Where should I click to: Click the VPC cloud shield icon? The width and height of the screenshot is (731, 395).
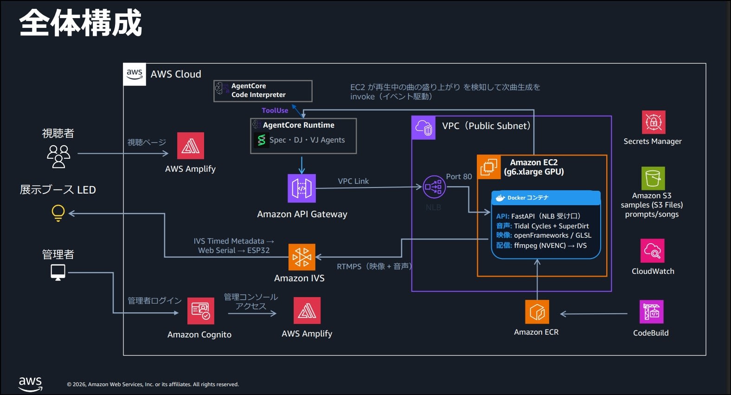[x=423, y=128]
